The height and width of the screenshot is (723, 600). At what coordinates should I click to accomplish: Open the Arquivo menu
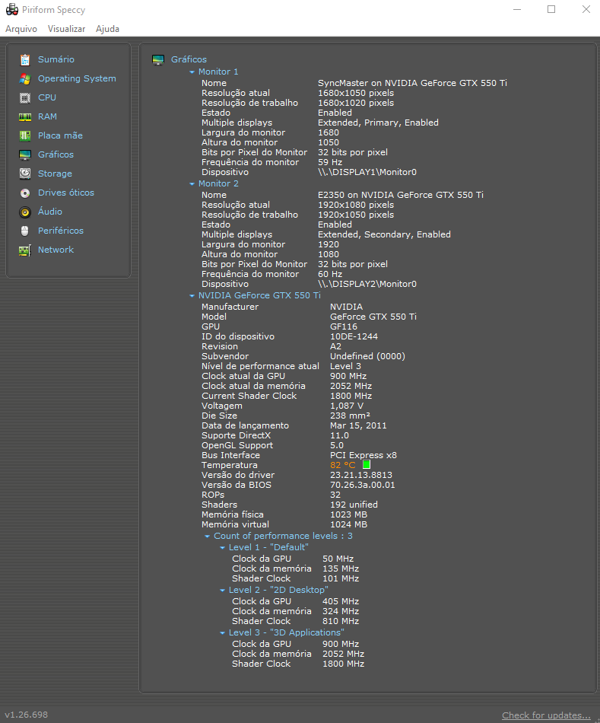click(21, 29)
